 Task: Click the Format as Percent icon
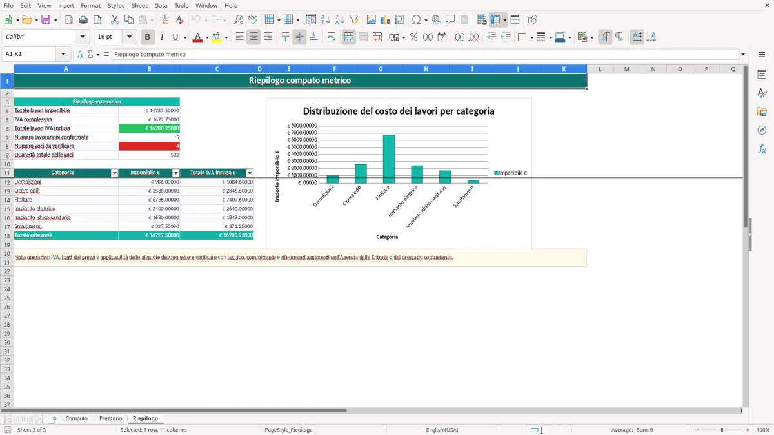[413, 37]
